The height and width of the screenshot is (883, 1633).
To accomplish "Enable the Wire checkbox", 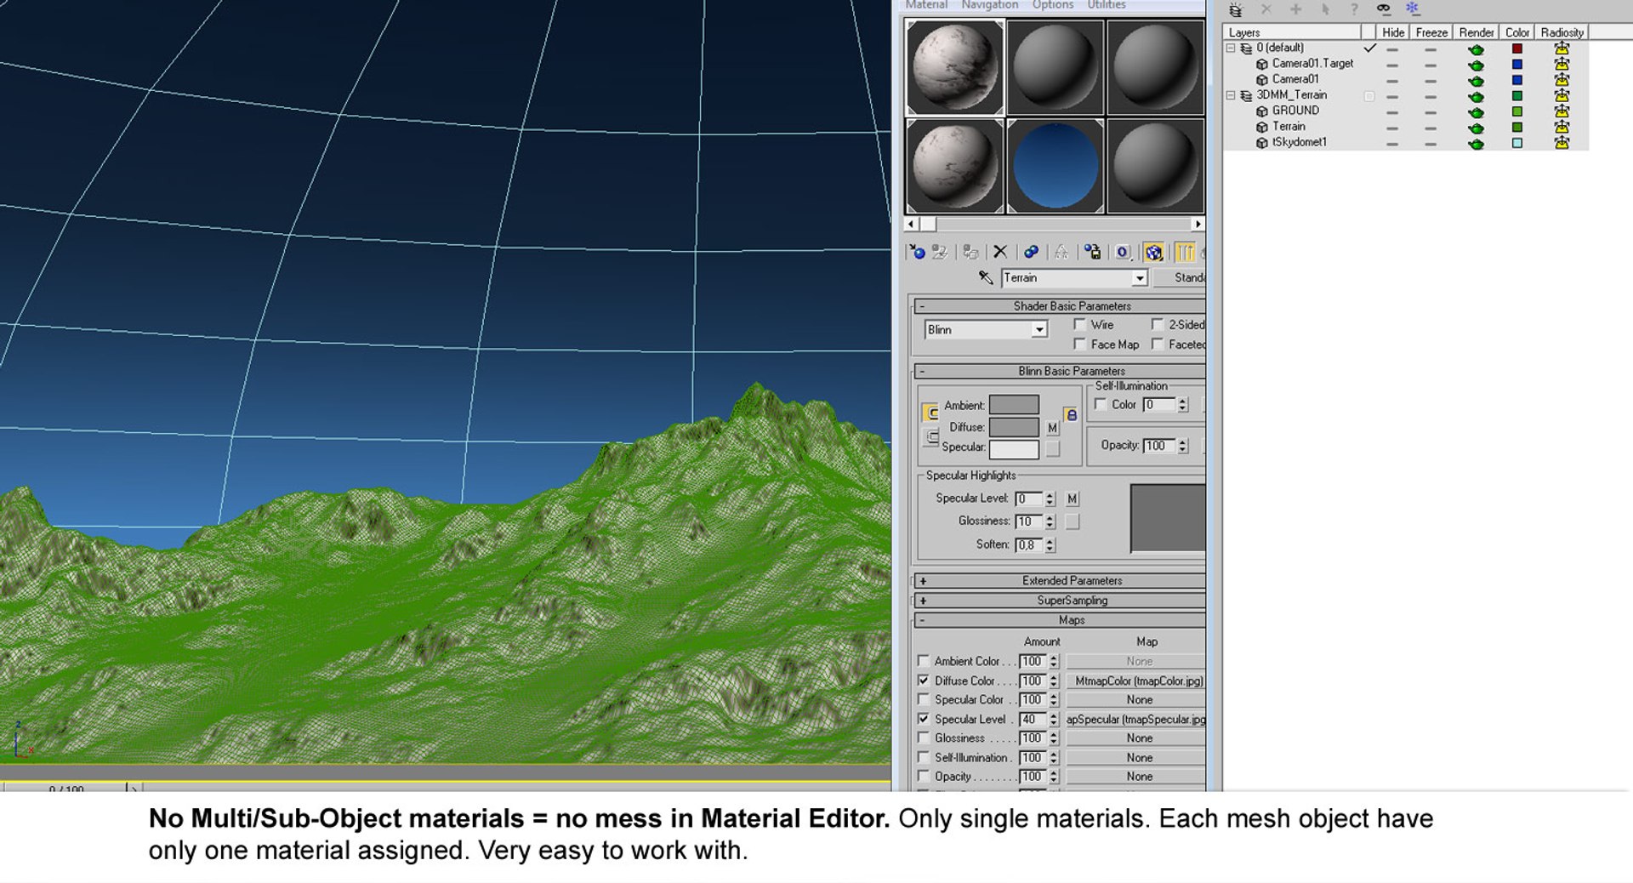I will 1080,324.
